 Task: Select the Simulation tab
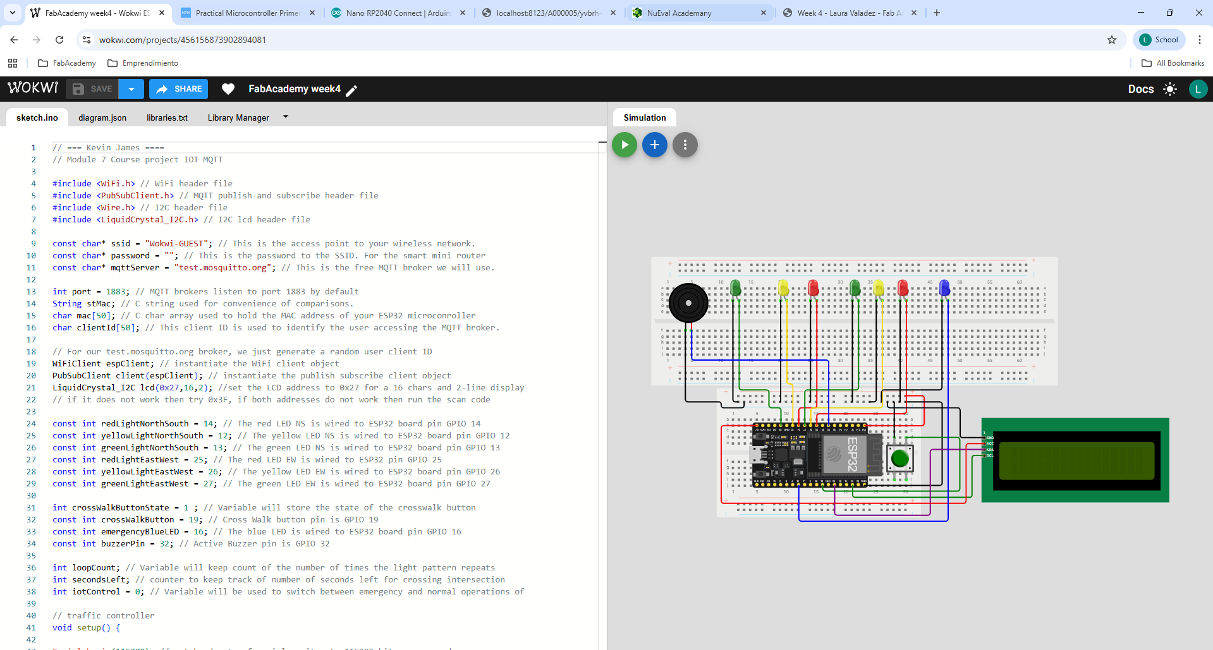point(645,117)
